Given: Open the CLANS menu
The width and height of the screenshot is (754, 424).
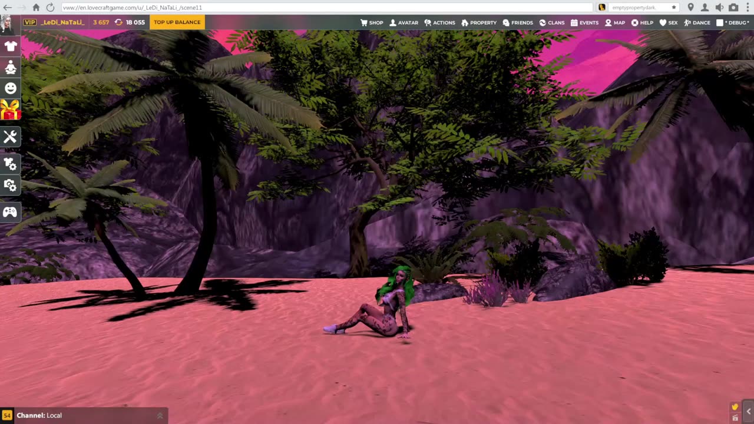Looking at the screenshot, I should 551,22.
